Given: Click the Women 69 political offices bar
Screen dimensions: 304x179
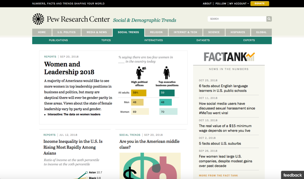Looking at the screenshot, I should coord(140,112).
